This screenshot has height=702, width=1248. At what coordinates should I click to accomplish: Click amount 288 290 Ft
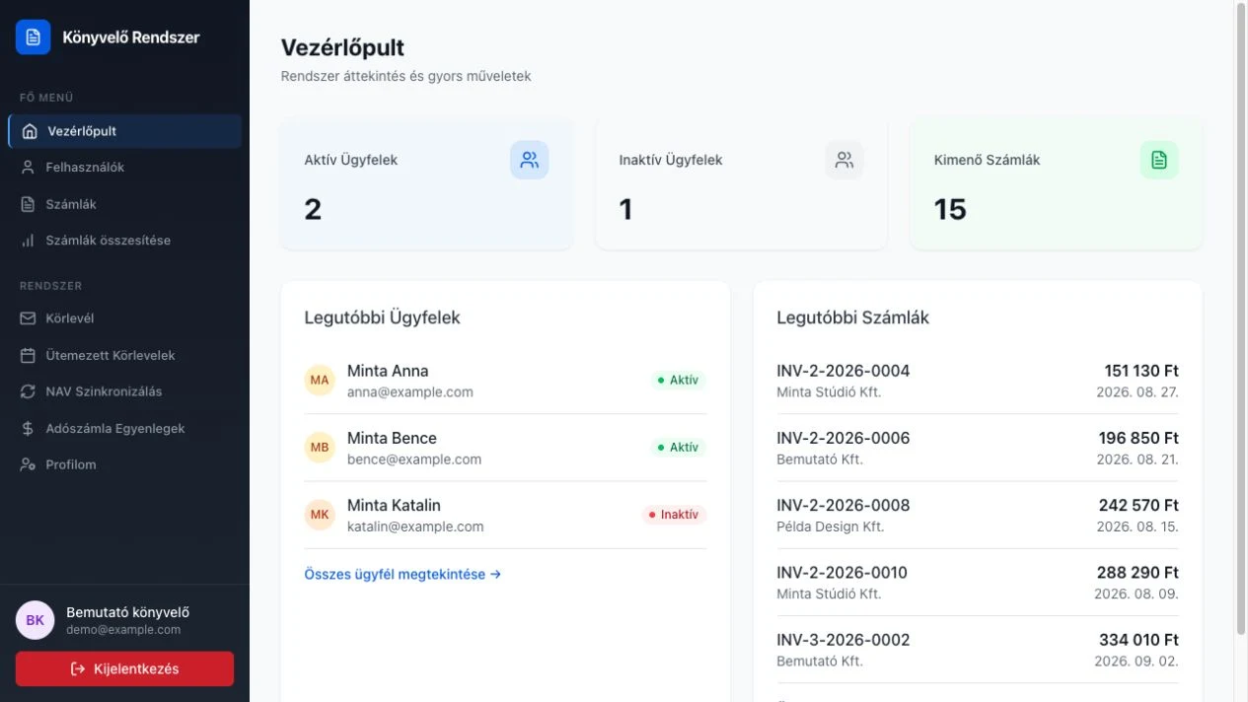tap(1138, 572)
